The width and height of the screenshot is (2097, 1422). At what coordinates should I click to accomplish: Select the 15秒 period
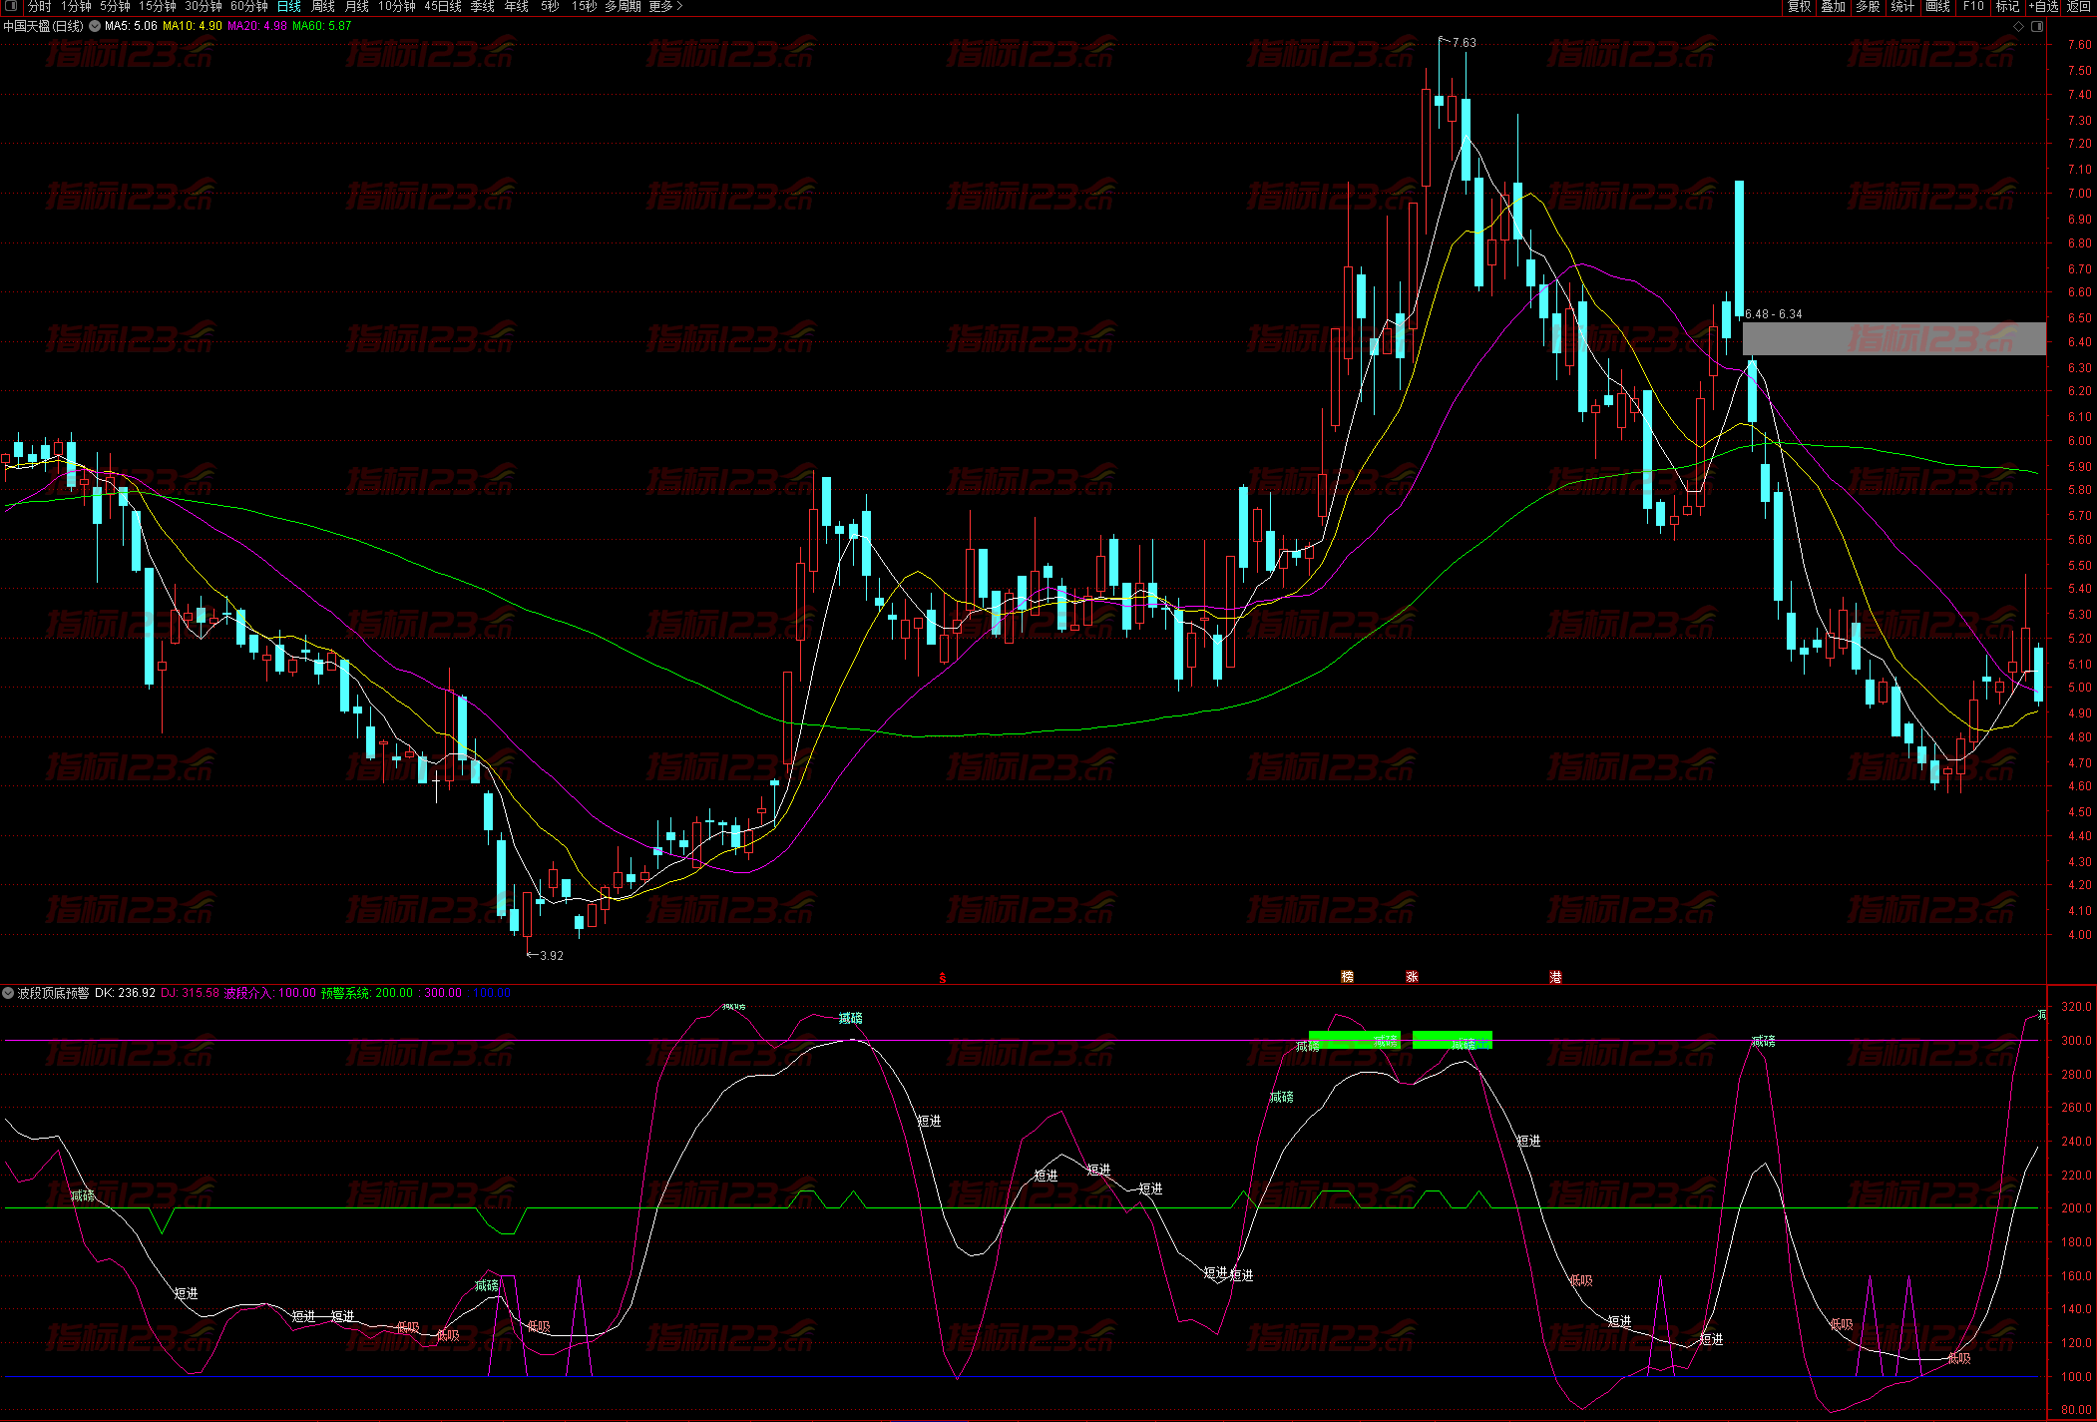point(584,7)
